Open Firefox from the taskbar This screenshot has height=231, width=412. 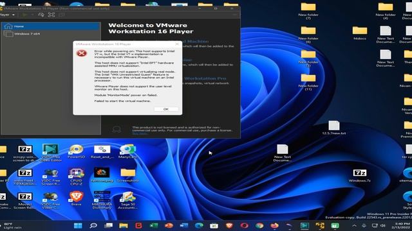[x=274, y=225]
